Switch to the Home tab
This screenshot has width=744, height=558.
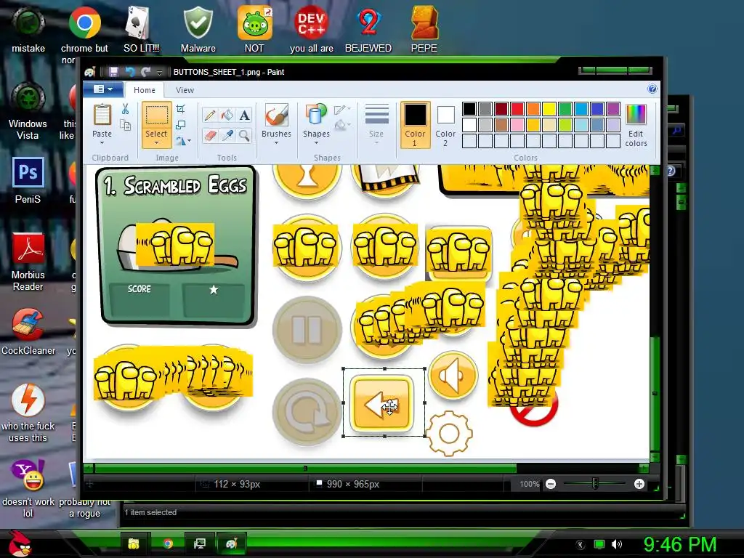click(x=145, y=89)
